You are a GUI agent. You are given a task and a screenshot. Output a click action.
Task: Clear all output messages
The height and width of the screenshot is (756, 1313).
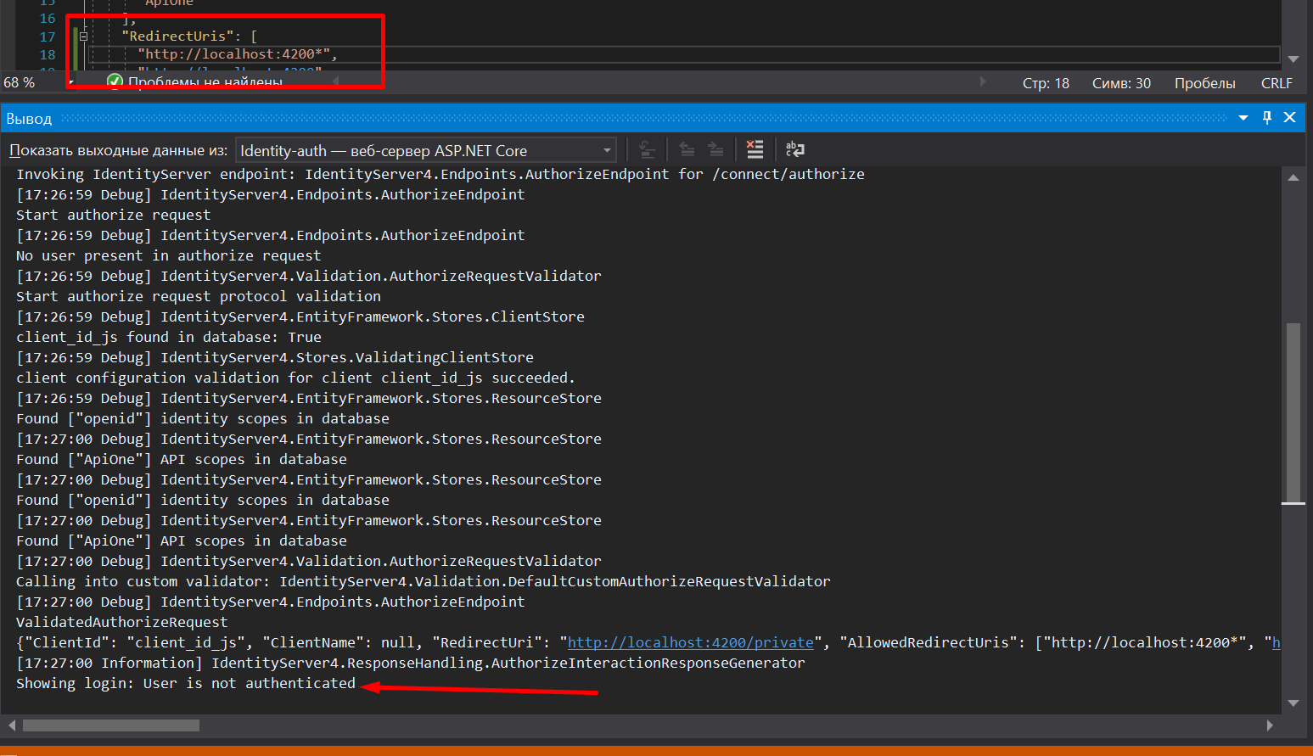[754, 149]
